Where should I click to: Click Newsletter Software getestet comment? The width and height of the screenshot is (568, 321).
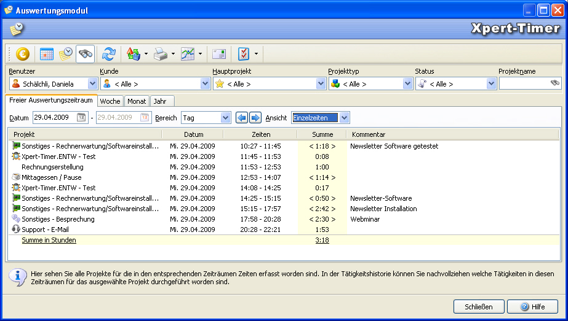point(394,146)
